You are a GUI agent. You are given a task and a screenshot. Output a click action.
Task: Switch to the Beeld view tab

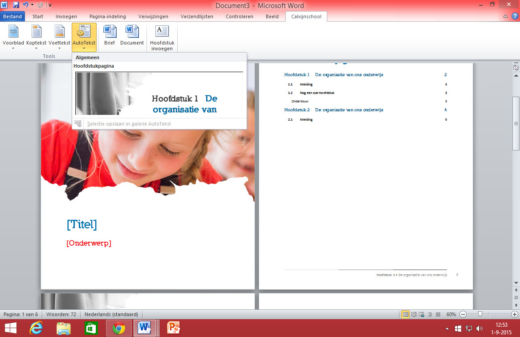click(x=272, y=16)
